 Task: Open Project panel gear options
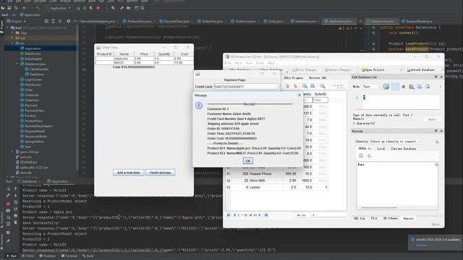point(69,21)
